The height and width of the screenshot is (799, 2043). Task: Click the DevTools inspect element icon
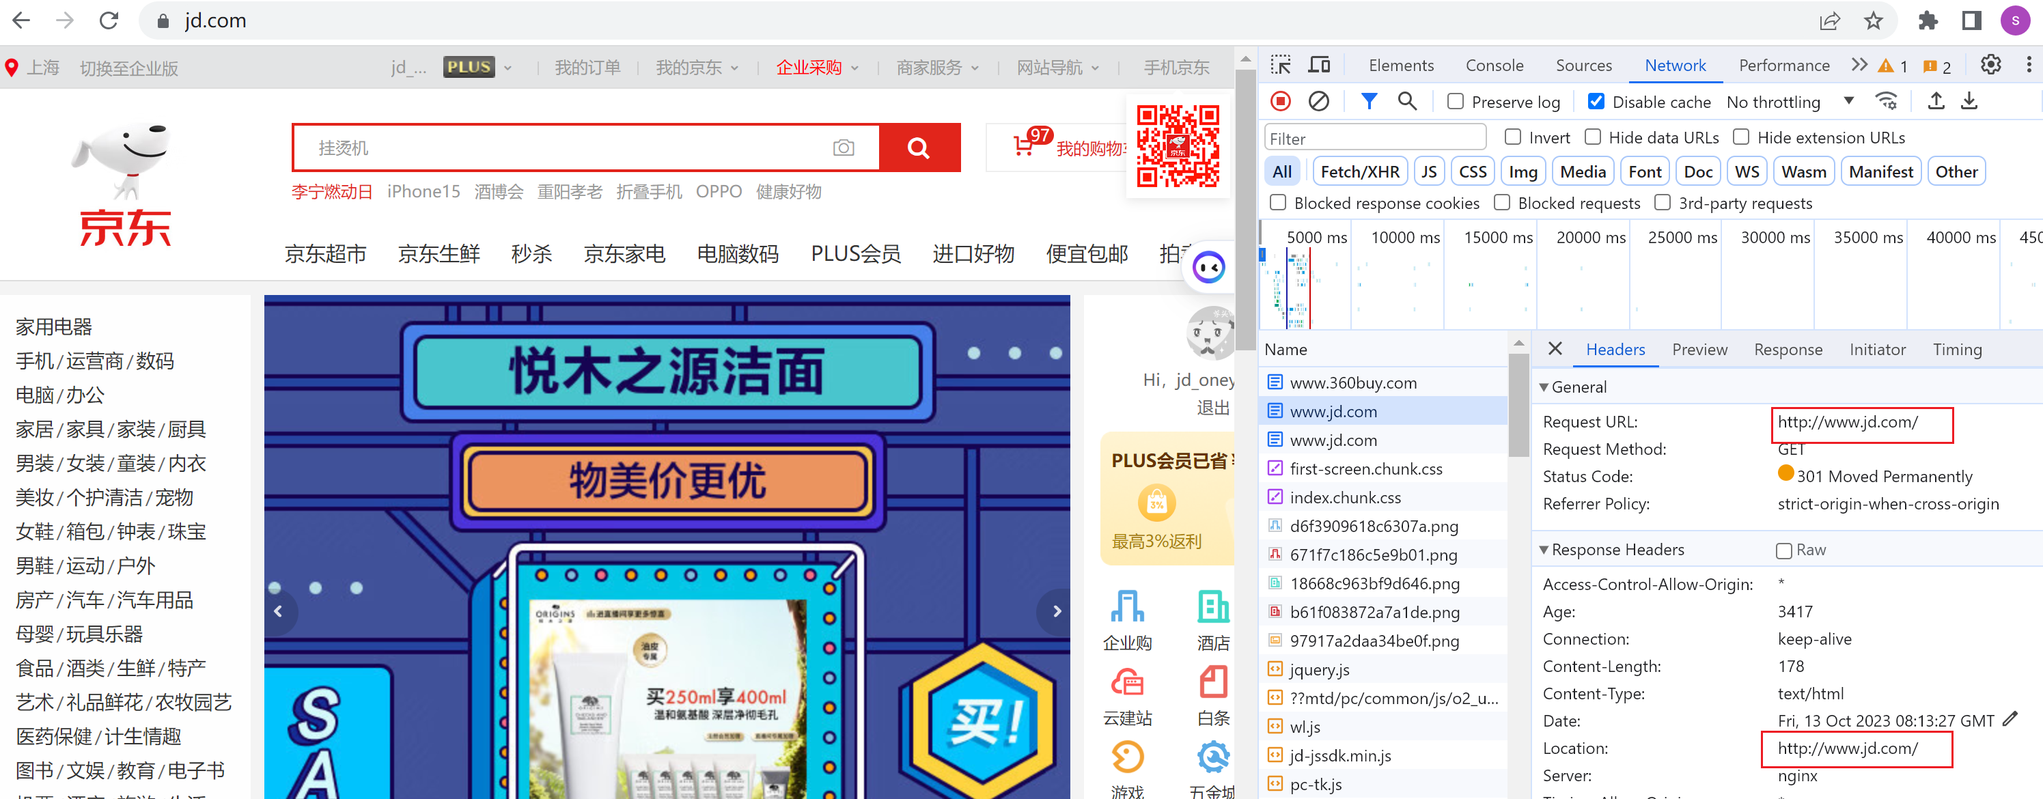(x=1280, y=65)
